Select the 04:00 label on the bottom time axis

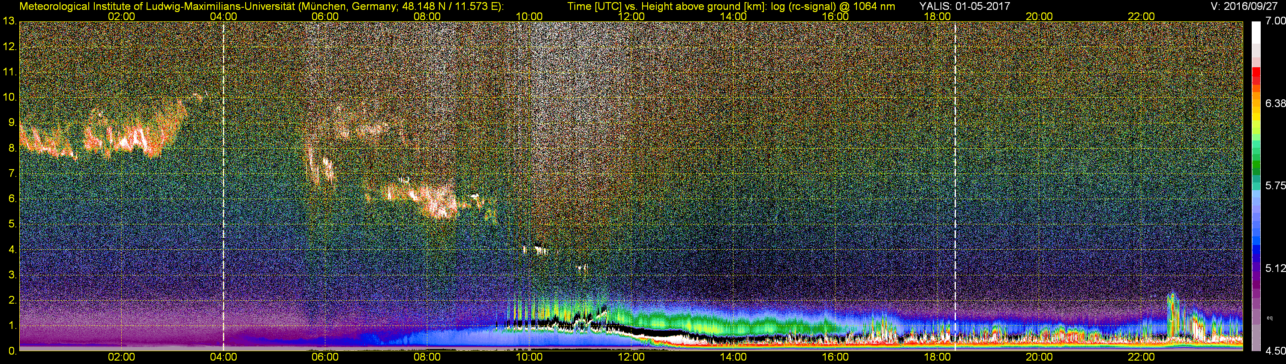point(223,357)
